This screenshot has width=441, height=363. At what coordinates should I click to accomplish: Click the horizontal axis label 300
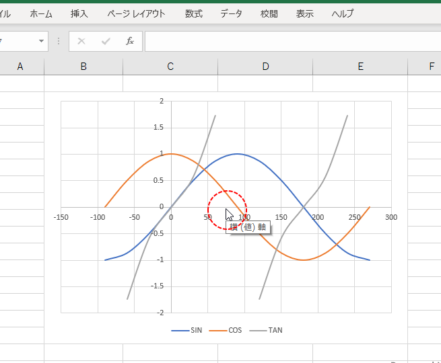point(391,217)
